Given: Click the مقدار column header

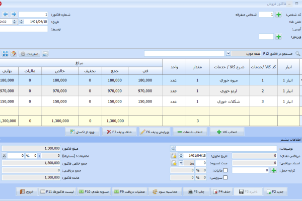Looking at the screenshot, I should tap(197, 67).
